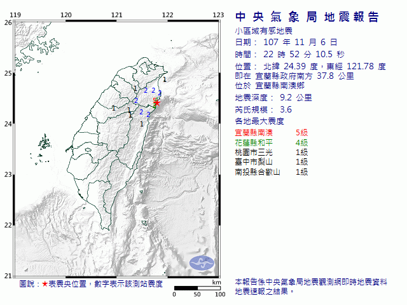The height and width of the screenshot is (305, 407).
Task: Click the red star in map legend
Action: click(x=45, y=284)
